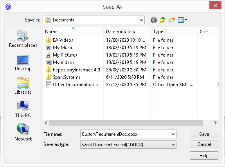
Task: Select This PC location
Action: (23, 109)
